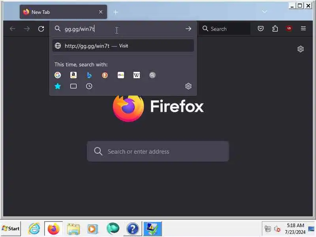Maximize the Firefox window

point(300,6)
